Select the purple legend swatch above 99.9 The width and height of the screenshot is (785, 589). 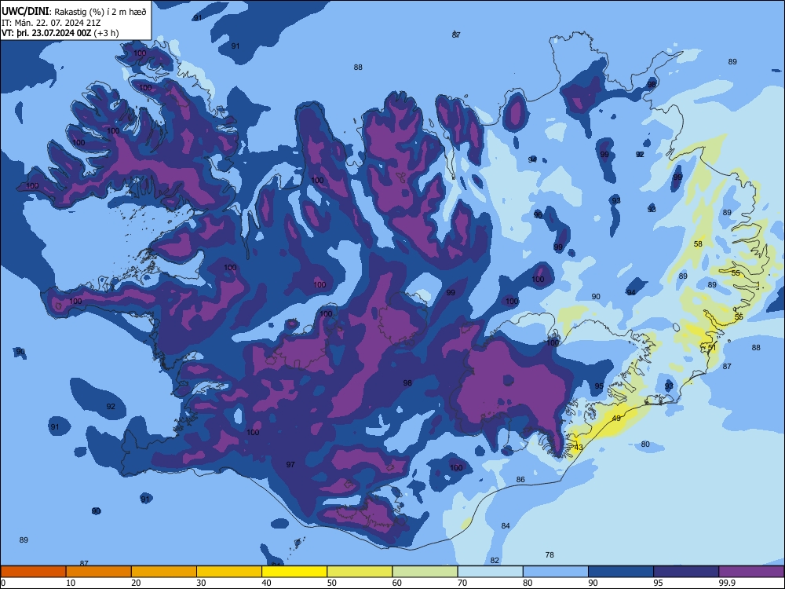point(751,572)
